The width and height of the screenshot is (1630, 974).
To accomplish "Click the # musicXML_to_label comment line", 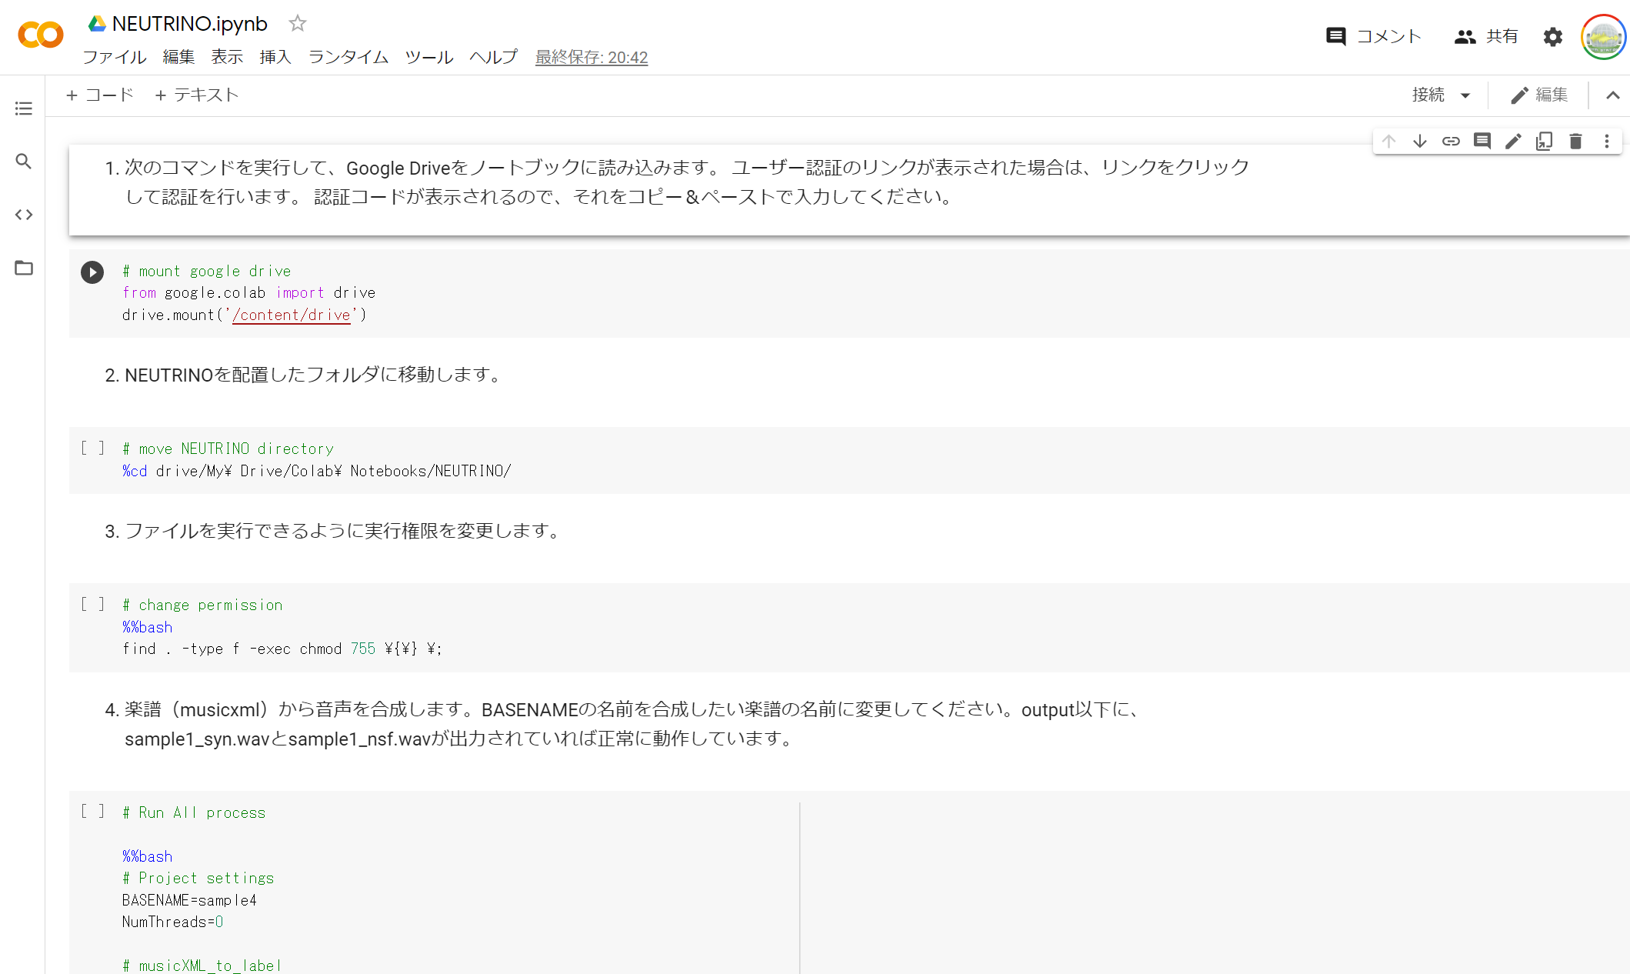I will tap(202, 966).
